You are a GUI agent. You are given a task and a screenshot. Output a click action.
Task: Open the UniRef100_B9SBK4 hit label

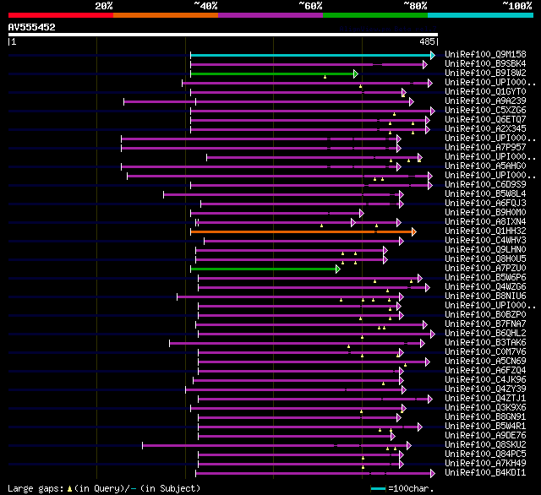[x=485, y=63]
